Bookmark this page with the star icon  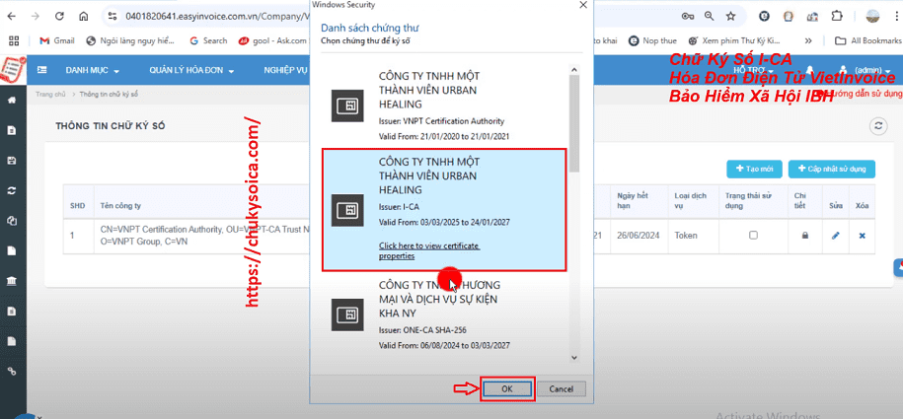[x=731, y=16]
